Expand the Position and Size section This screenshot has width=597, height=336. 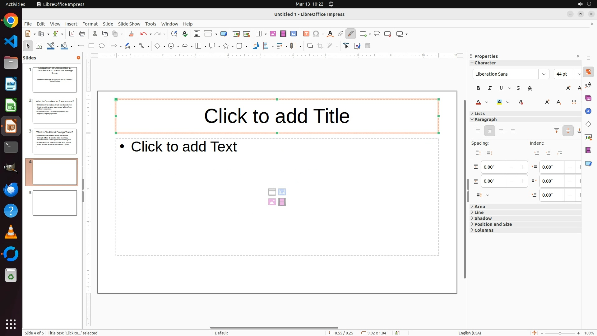pos(493,224)
